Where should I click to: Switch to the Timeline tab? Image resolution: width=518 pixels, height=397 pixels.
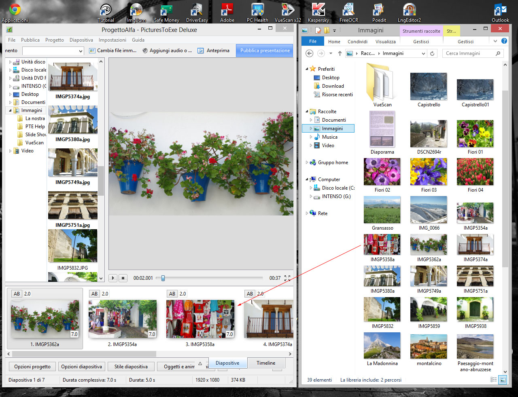pyautogui.click(x=265, y=363)
